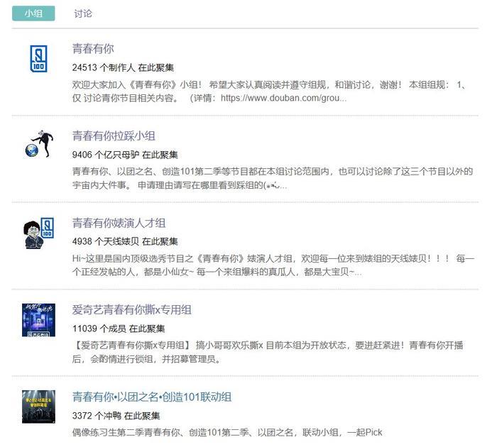Click the dark concert thumbnail of 联动组
The image size is (497, 447).
click(38, 407)
